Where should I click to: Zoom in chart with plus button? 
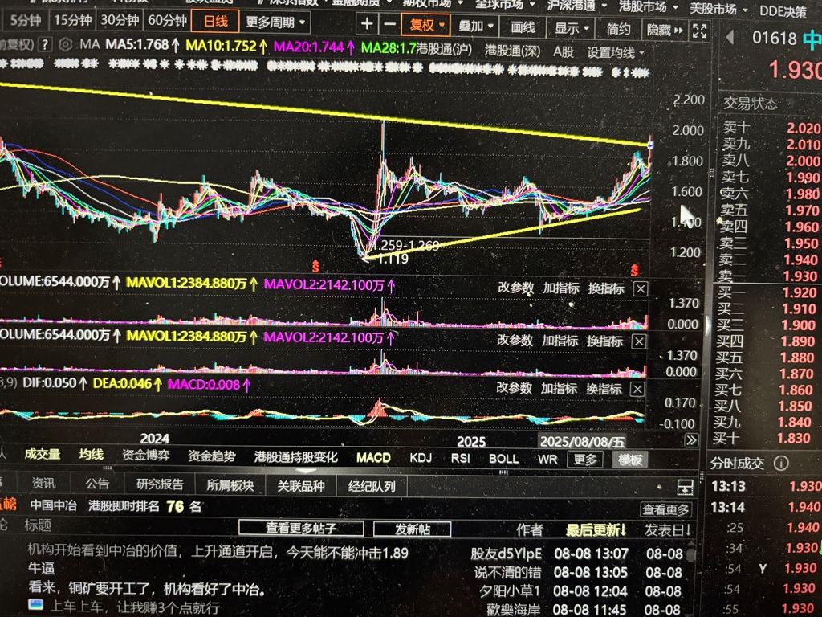pos(367,23)
